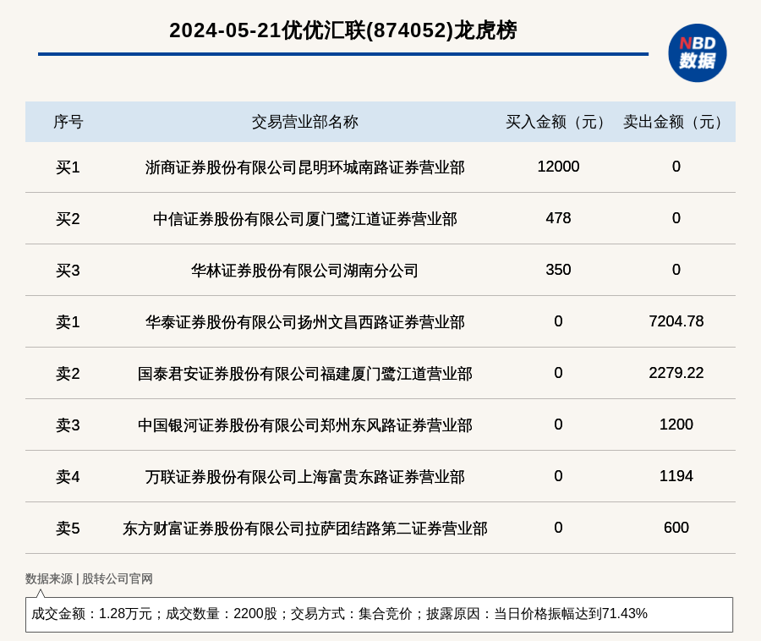Viewport: 761px width, 641px height.
Task: Select the row label 卖5
Action: click(68, 529)
